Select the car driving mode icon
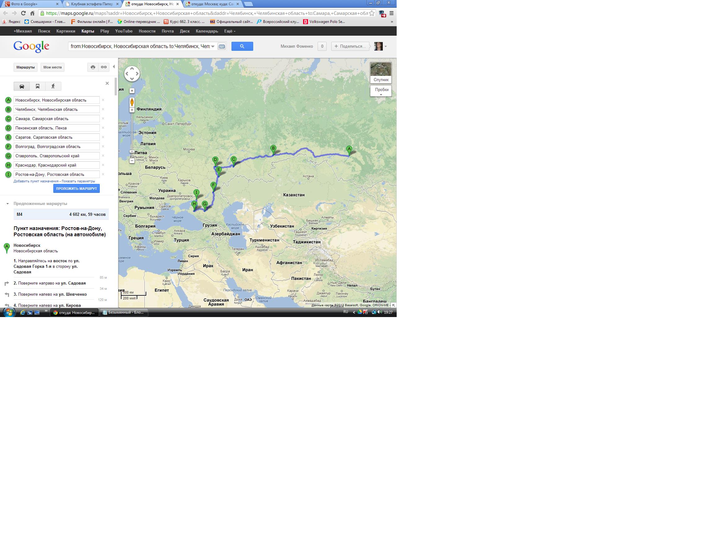The image size is (714, 535). (22, 86)
